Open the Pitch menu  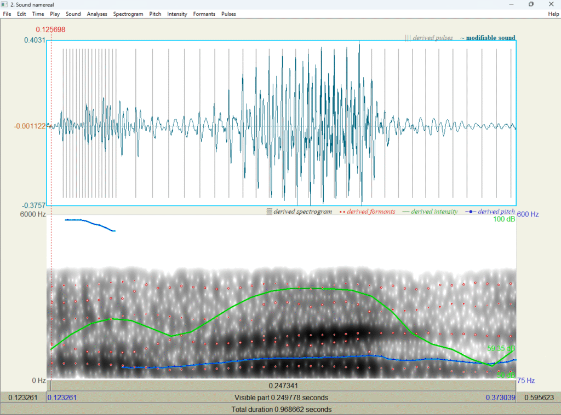tap(155, 14)
